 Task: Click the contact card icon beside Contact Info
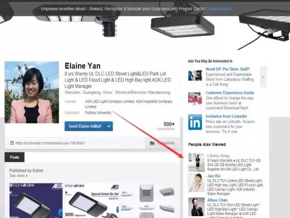pyautogui.click(x=151, y=143)
